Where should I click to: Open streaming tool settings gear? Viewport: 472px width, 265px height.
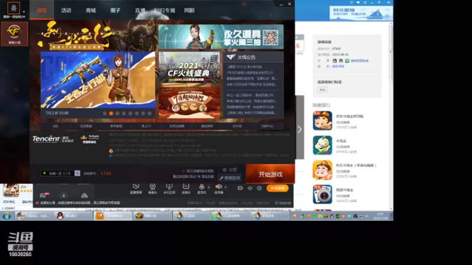259,188
